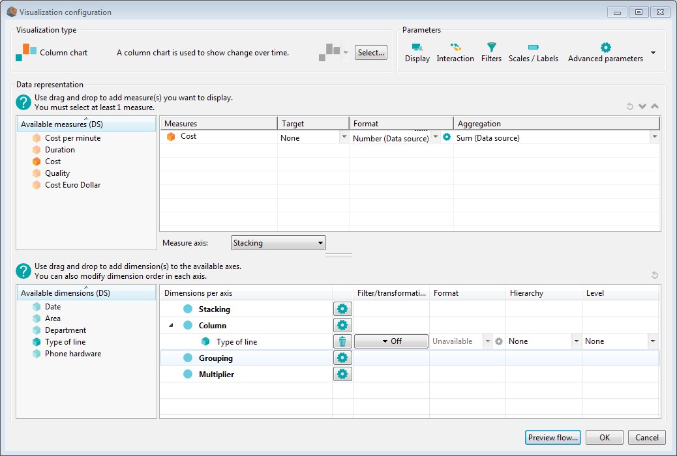Open the Measure axis Stacking dropdown
The width and height of the screenshot is (677, 456).
point(278,243)
